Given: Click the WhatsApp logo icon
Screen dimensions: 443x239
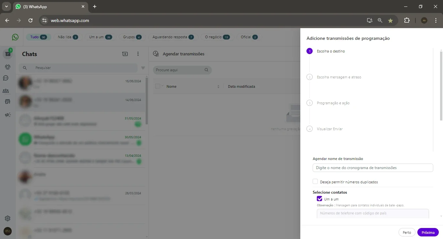Looking at the screenshot, I should tap(15, 37).
